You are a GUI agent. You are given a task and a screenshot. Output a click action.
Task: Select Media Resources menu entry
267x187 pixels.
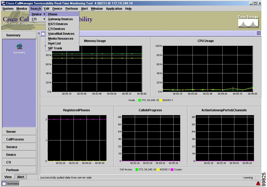point(63,39)
